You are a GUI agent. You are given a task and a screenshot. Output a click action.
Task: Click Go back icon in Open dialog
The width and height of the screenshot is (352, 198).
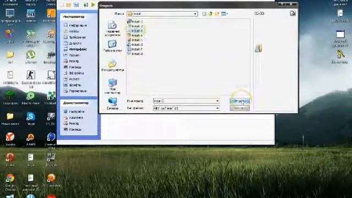click(204, 14)
